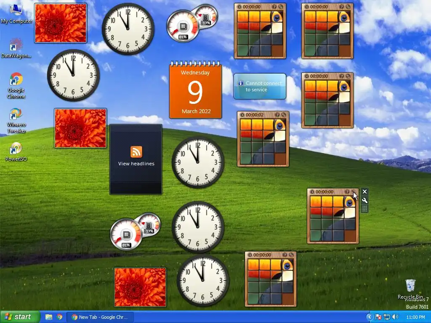Click the info icon in the weather gadget
This screenshot has height=323, width=431.
(x=241, y=83)
